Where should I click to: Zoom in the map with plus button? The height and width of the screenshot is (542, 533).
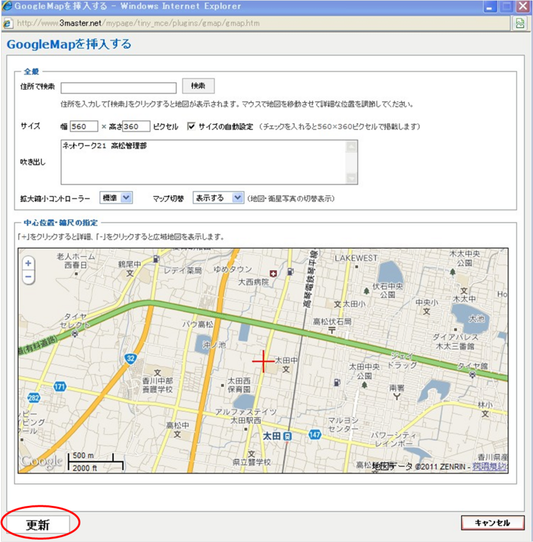coord(28,264)
